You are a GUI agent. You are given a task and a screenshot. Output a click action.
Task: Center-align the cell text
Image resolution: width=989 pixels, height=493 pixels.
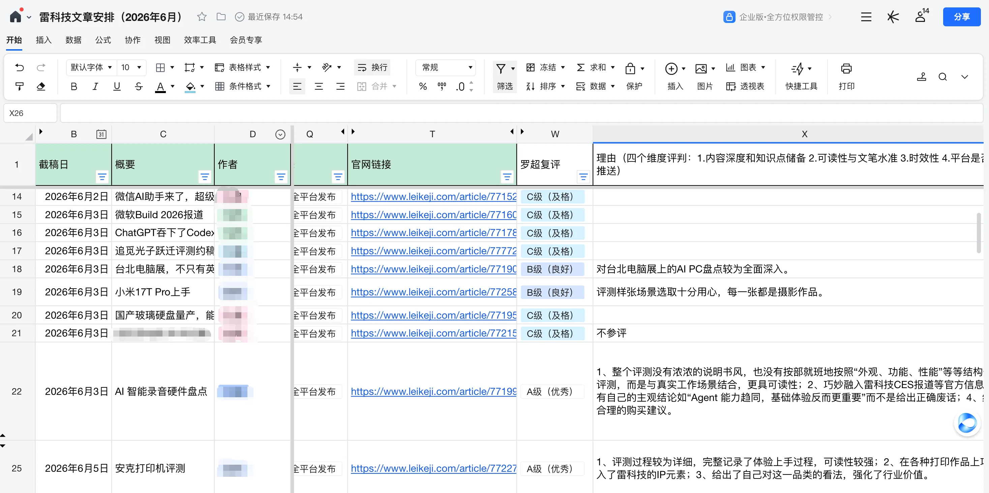(319, 86)
